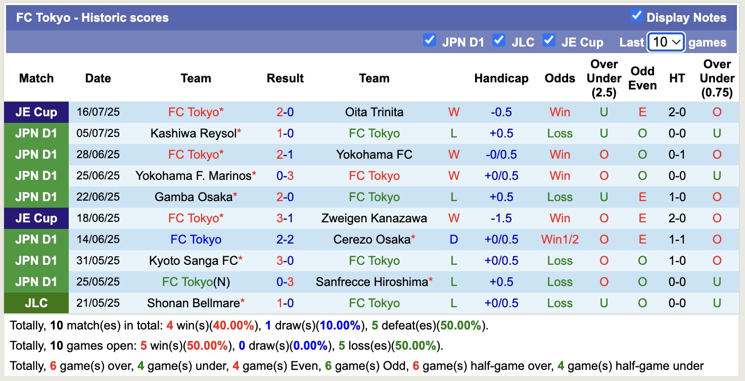Click the Win odds entry on the Oita Trinita row
This screenshot has width=745, height=381.
point(560,112)
